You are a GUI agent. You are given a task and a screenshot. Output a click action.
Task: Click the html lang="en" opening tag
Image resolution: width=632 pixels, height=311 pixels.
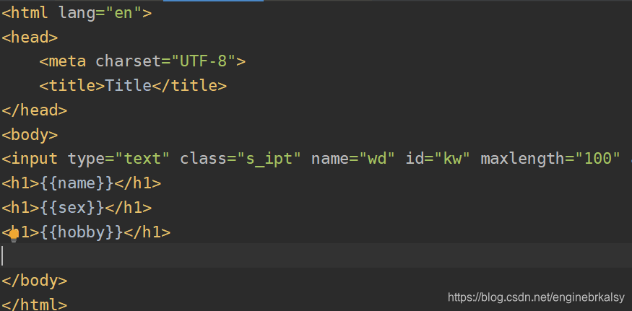coord(77,13)
